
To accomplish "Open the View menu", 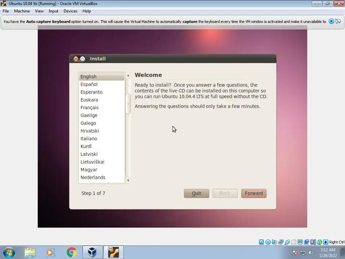I will tap(39, 11).
